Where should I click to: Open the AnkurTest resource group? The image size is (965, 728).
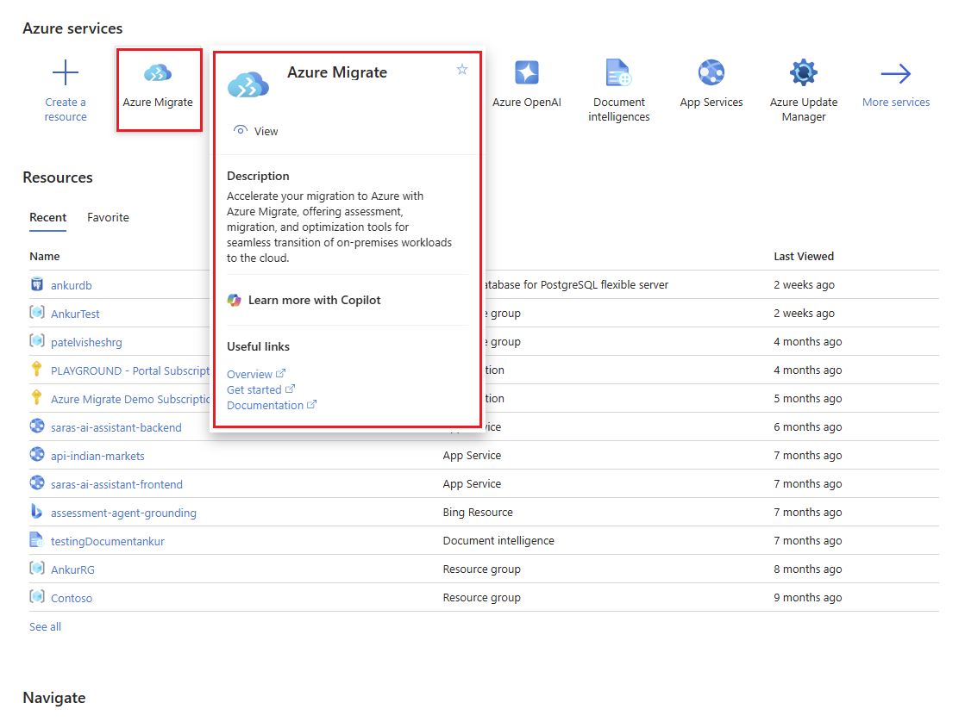(75, 314)
